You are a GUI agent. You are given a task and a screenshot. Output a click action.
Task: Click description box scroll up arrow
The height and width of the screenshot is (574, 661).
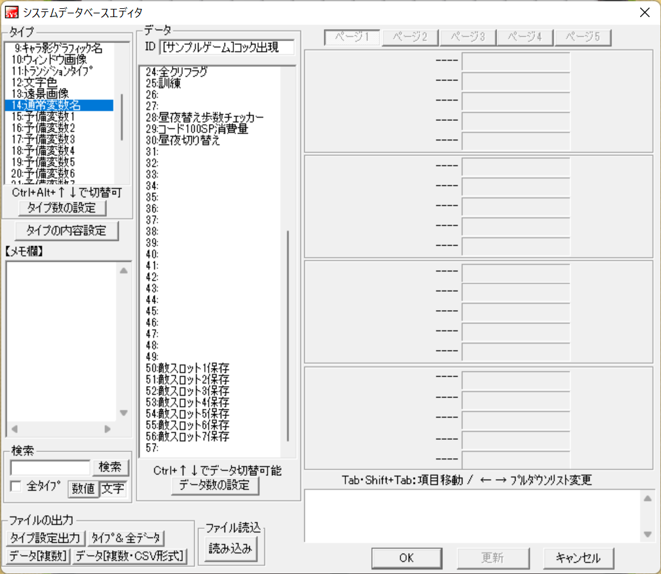pyautogui.click(x=648, y=499)
